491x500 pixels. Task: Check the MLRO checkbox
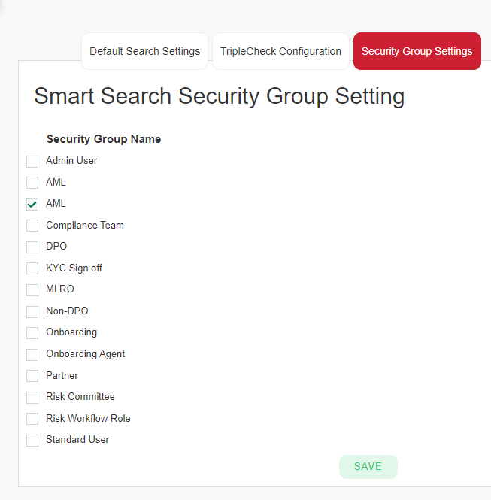pyautogui.click(x=32, y=290)
